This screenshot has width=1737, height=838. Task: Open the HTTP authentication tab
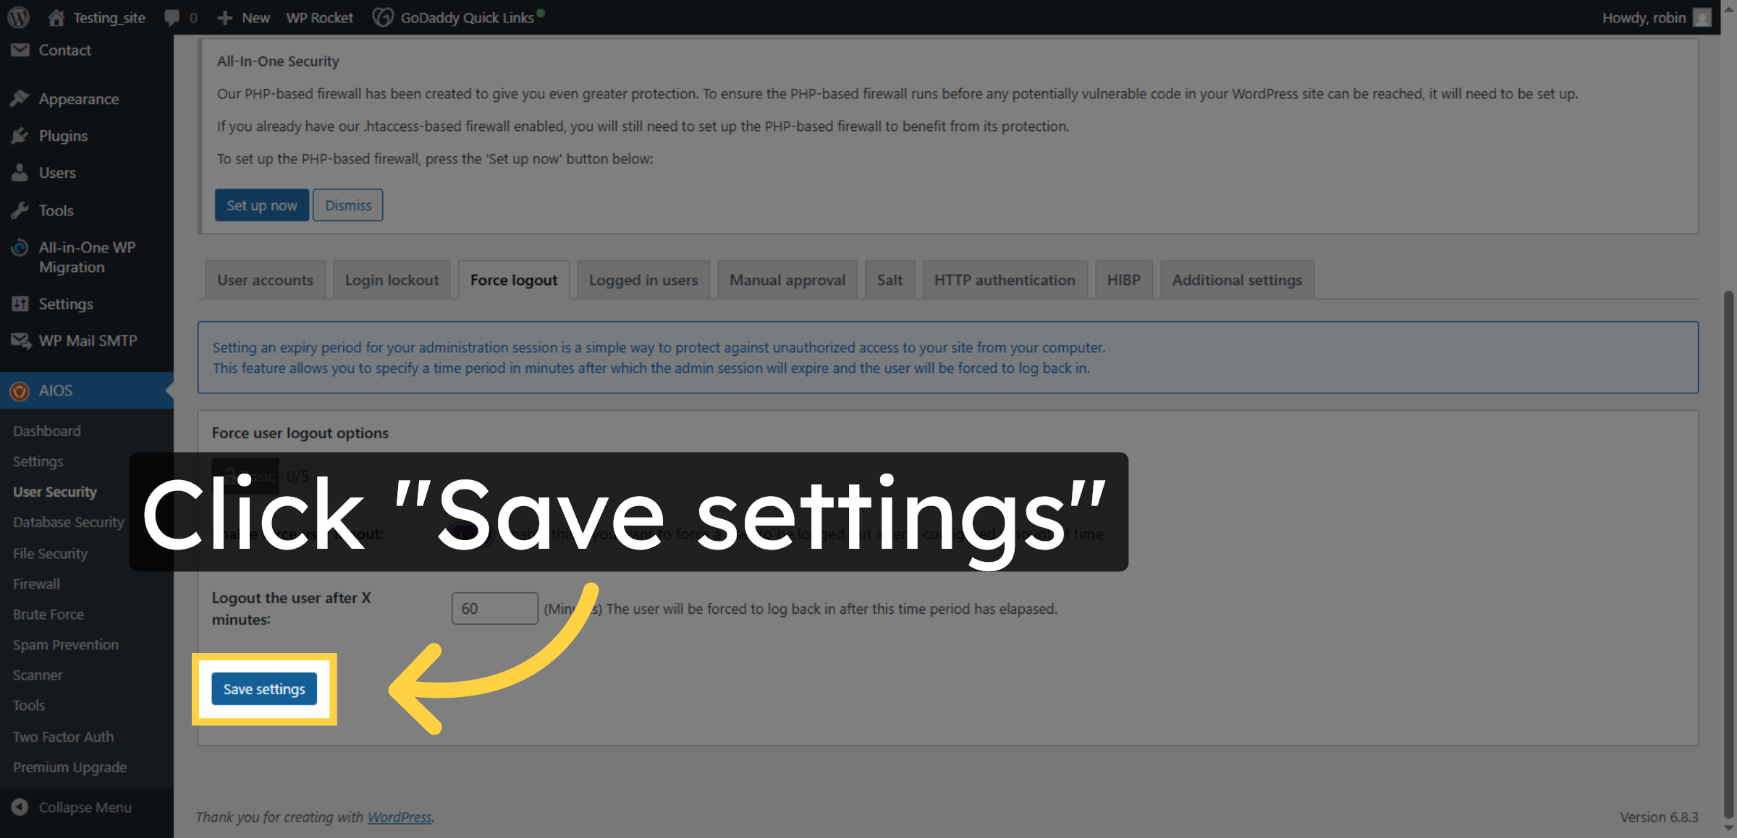(x=1005, y=280)
